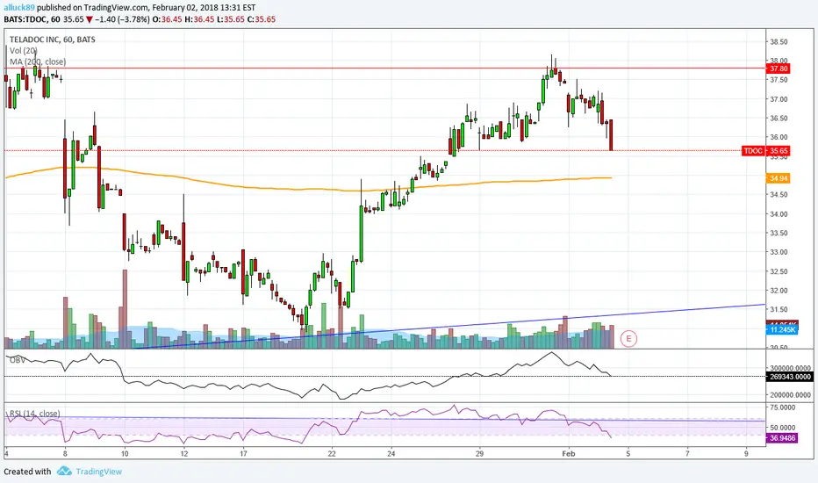The height and width of the screenshot is (483, 818).
Task: Click the 33.00 price axis label
Action: (779, 252)
